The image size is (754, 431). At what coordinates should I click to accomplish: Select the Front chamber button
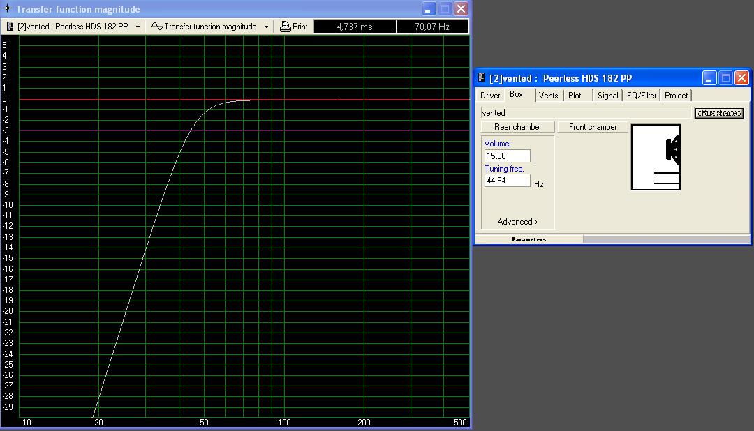593,127
